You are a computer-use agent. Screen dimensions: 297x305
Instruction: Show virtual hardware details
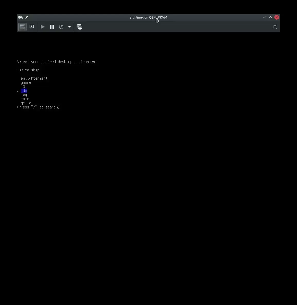[32, 27]
